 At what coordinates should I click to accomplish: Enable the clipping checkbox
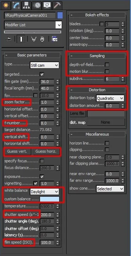click(107, 150)
